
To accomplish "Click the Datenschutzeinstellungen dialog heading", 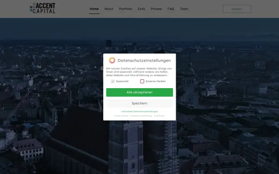I will tap(144, 60).
